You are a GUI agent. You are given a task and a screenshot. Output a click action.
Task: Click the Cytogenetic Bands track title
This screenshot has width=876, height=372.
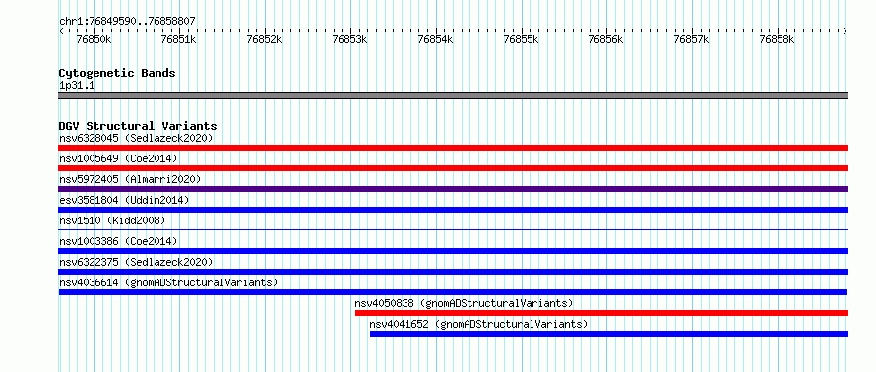pyautogui.click(x=117, y=73)
